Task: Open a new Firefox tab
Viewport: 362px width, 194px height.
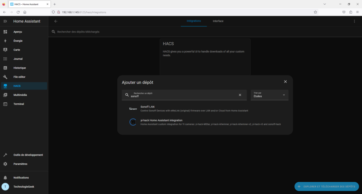Action: [x=54, y=4]
